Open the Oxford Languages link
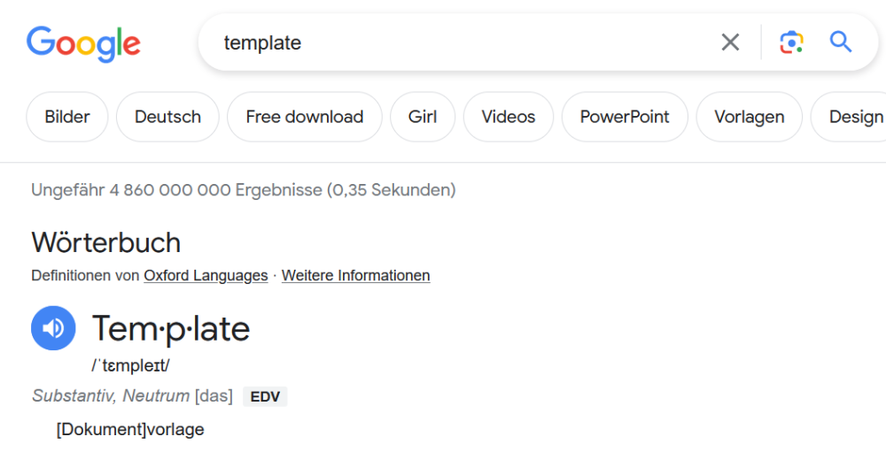The width and height of the screenshot is (886, 452). pyautogui.click(x=206, y=276)
